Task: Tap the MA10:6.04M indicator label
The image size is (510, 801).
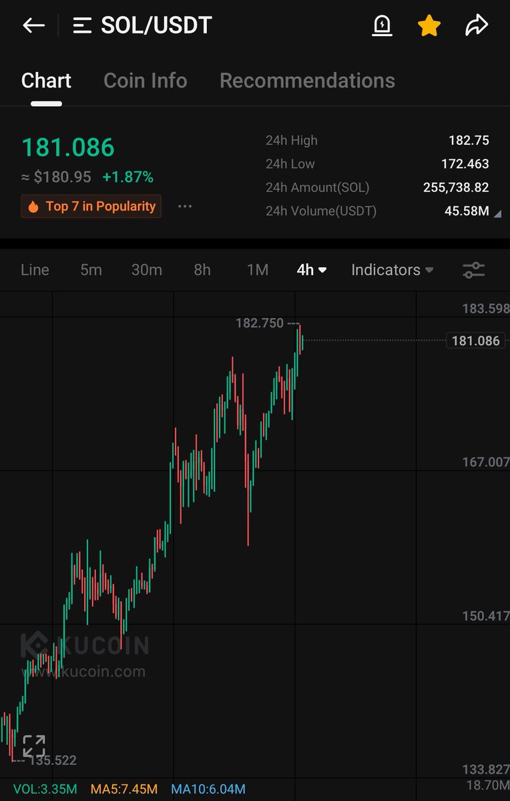Action: point(208,789)
